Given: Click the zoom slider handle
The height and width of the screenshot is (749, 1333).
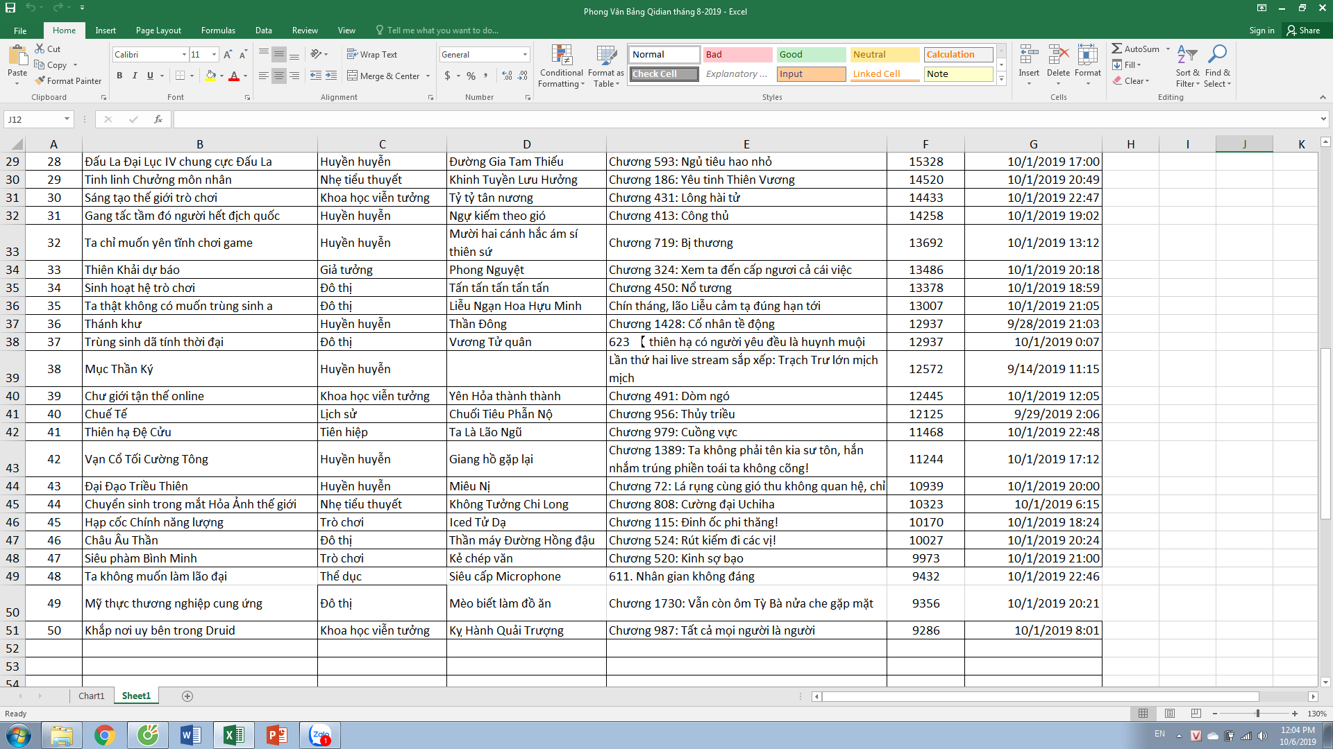Looking at the screenshot, I should pos(1257,714).
